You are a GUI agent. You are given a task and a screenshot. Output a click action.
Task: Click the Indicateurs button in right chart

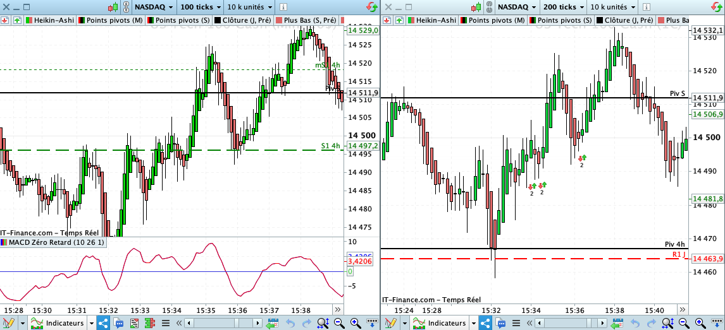point(440,323)
